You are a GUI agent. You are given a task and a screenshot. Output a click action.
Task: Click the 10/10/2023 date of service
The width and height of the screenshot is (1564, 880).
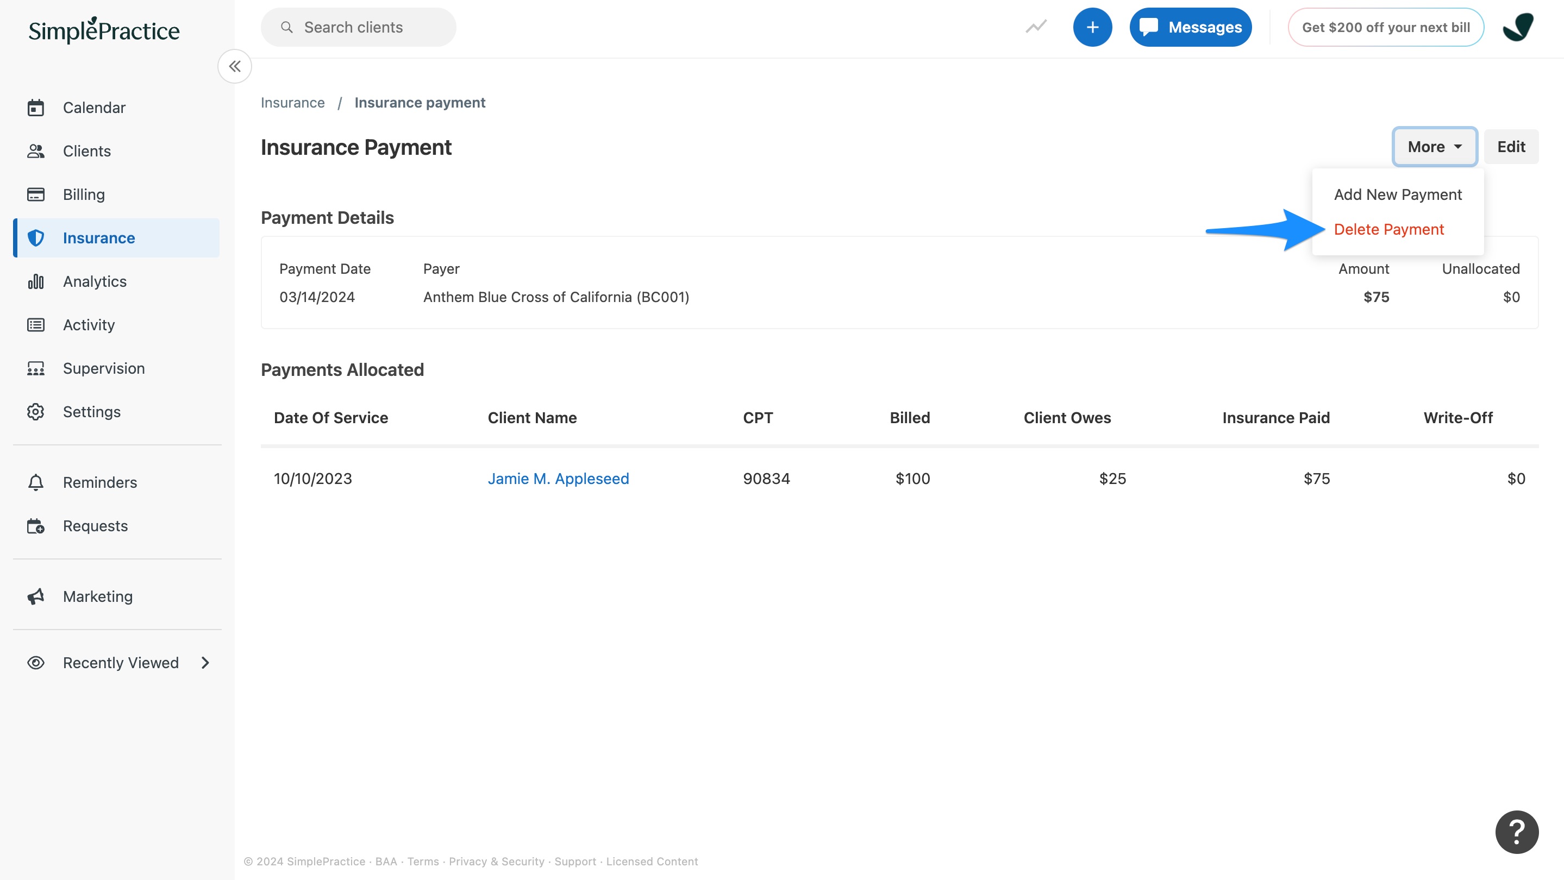click(312, 479)
